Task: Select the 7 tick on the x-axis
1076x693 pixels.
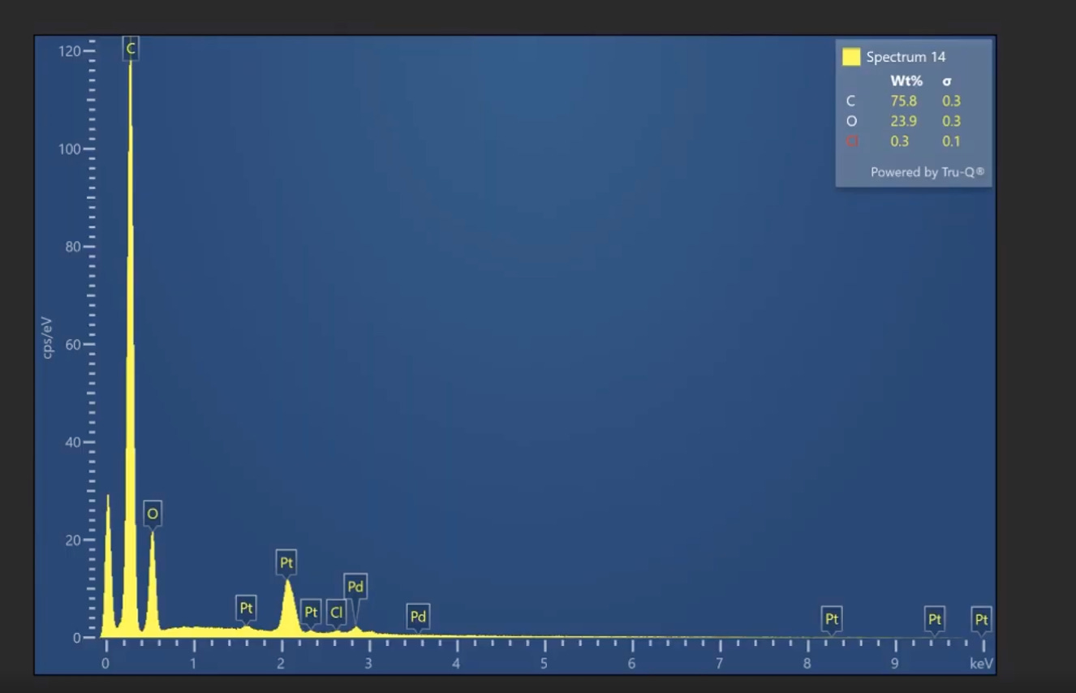Action: [x=719, y=663]
